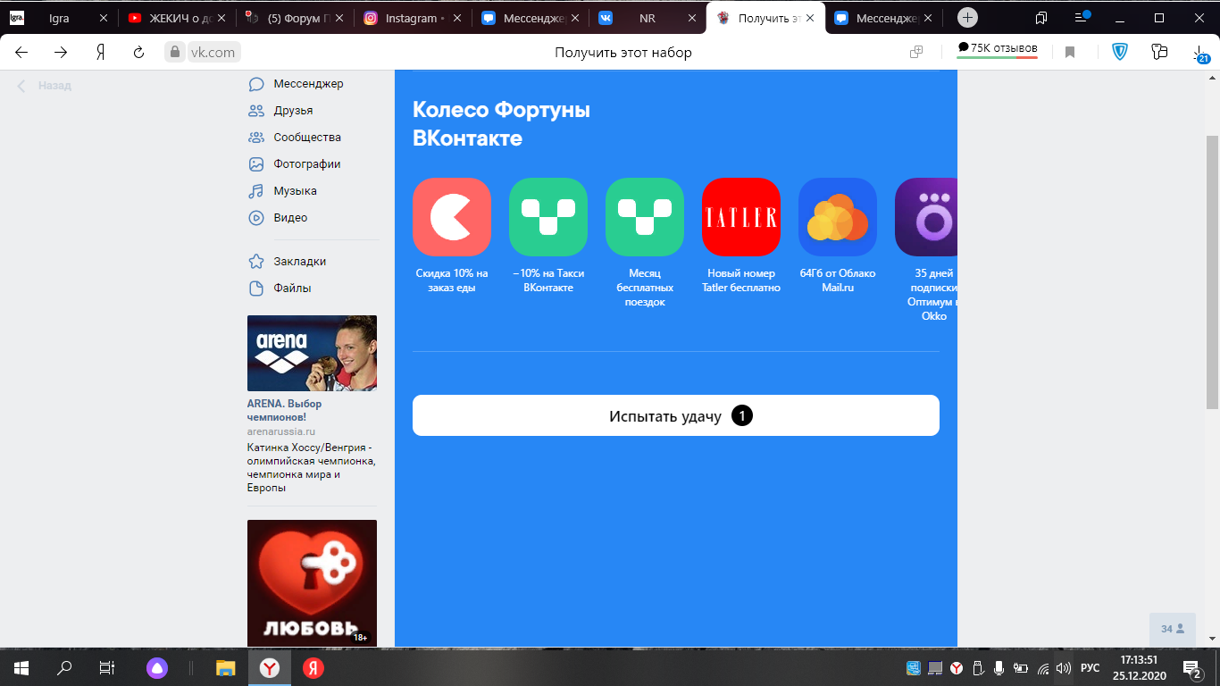1220x686 pixels.
Task: Open the browser's hamburger menu
Action: pos(1082,18)
